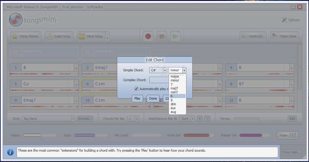
Task: Click the green Play arrow button
Action: (175, 36)
